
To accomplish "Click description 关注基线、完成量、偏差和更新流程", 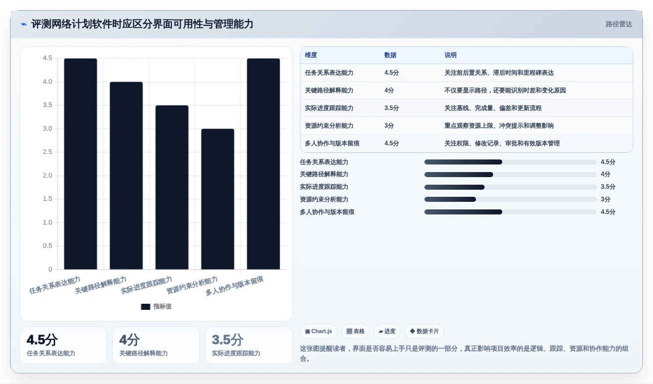I will pos(493,108).
